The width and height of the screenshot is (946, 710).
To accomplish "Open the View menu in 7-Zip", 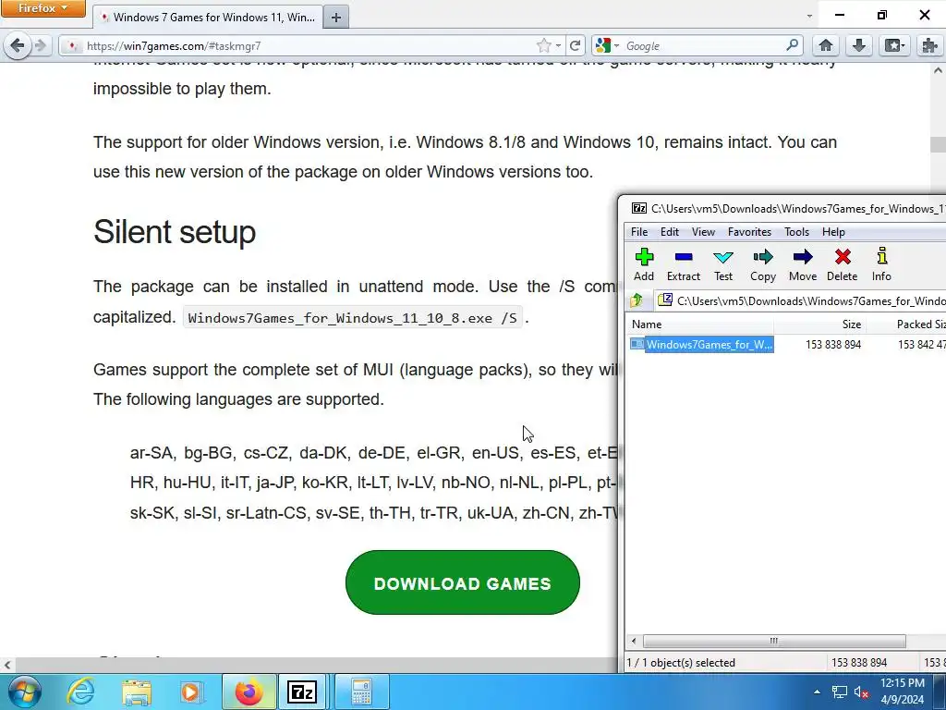I will [x=703, y=232].
